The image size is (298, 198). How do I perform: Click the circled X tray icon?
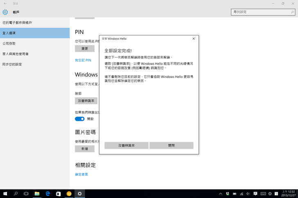point(270,194)
